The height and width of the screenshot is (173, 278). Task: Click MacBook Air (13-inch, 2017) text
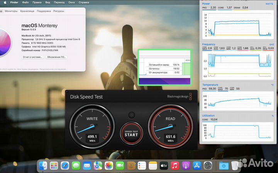click(36, 36)
